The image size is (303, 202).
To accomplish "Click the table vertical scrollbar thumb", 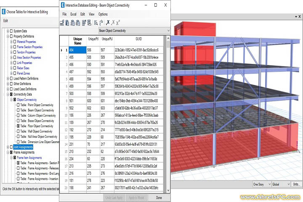I will [x=168, y=45].
